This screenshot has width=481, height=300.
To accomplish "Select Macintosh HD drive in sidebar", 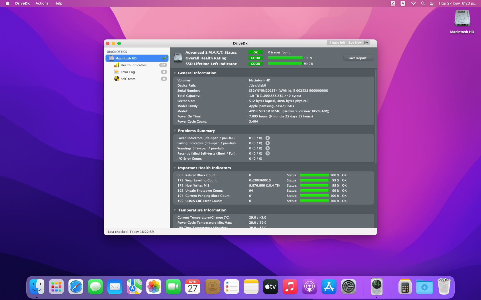I will pyautogui.click(x=137, y=58).
